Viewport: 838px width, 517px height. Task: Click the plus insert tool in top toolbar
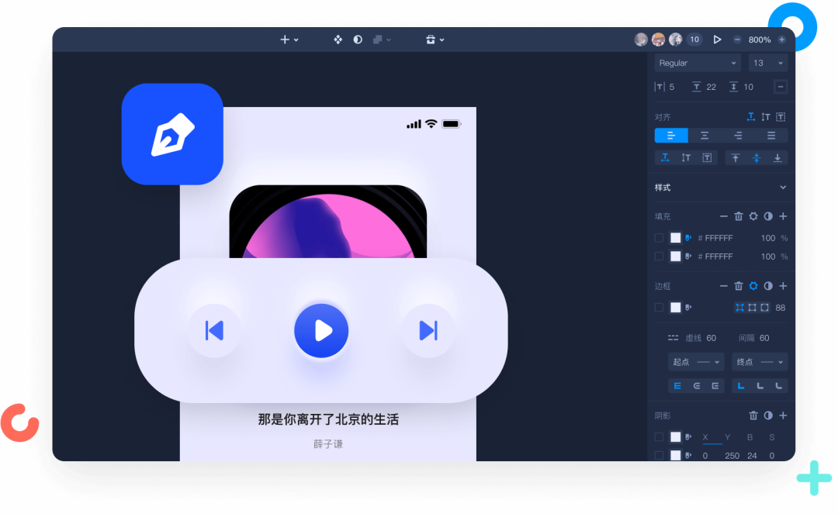tap(285, 40)
